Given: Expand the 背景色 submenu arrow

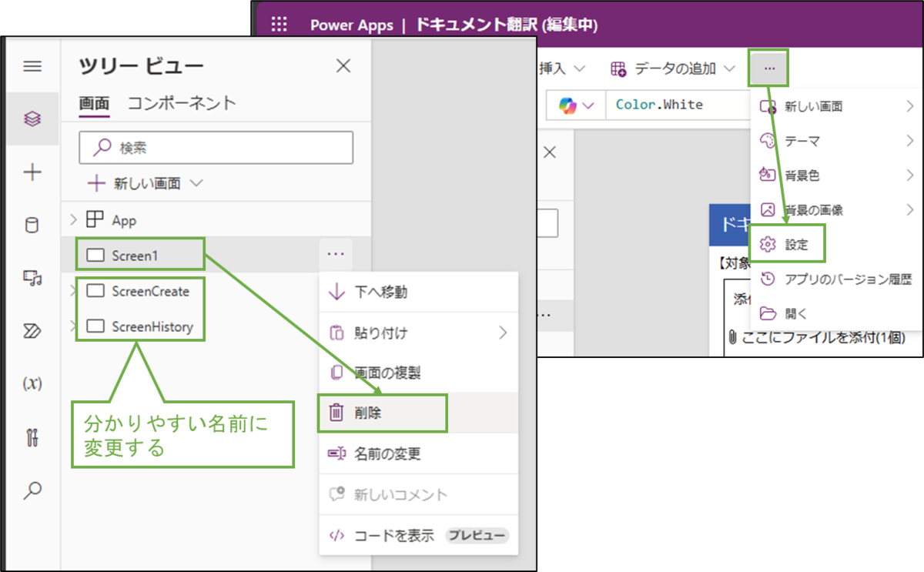Looking at the screenshot, I should click(910, 176).
